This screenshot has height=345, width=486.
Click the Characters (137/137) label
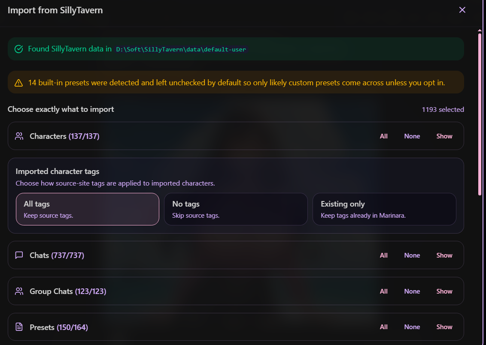(64, 136)
